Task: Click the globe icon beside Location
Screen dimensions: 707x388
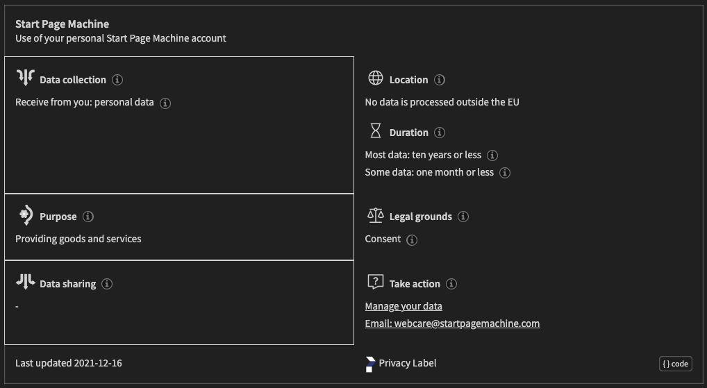Action: coord(376,78)
